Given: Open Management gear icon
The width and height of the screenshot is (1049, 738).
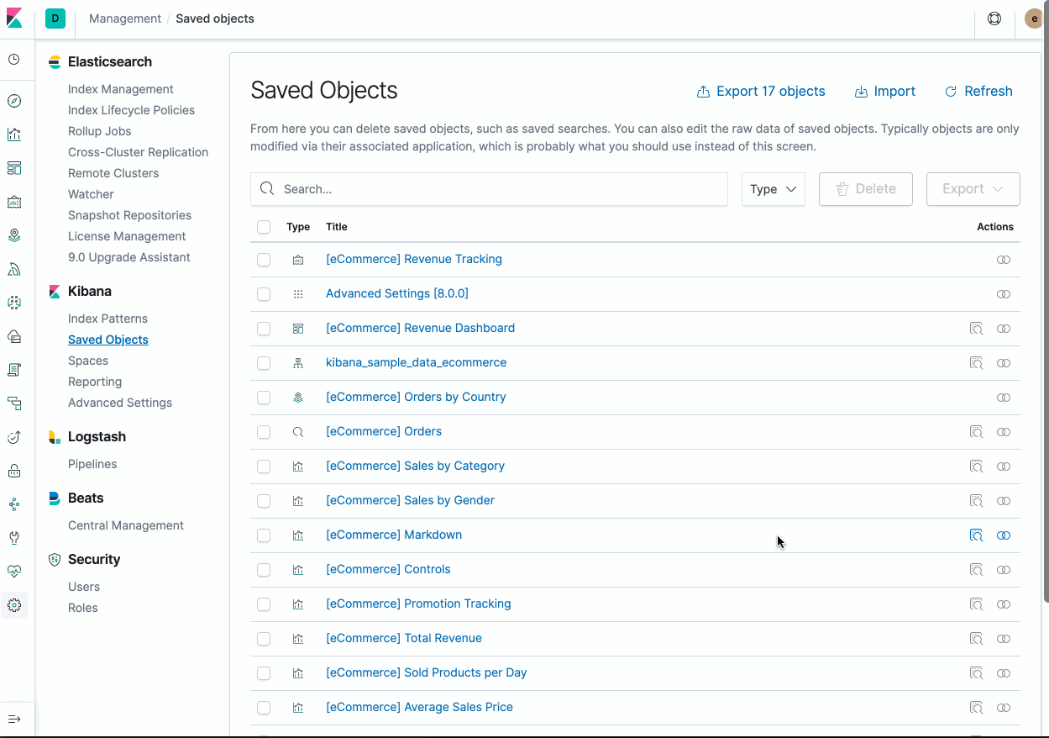Looking at the screenshot, I should (x=14, y=605).
